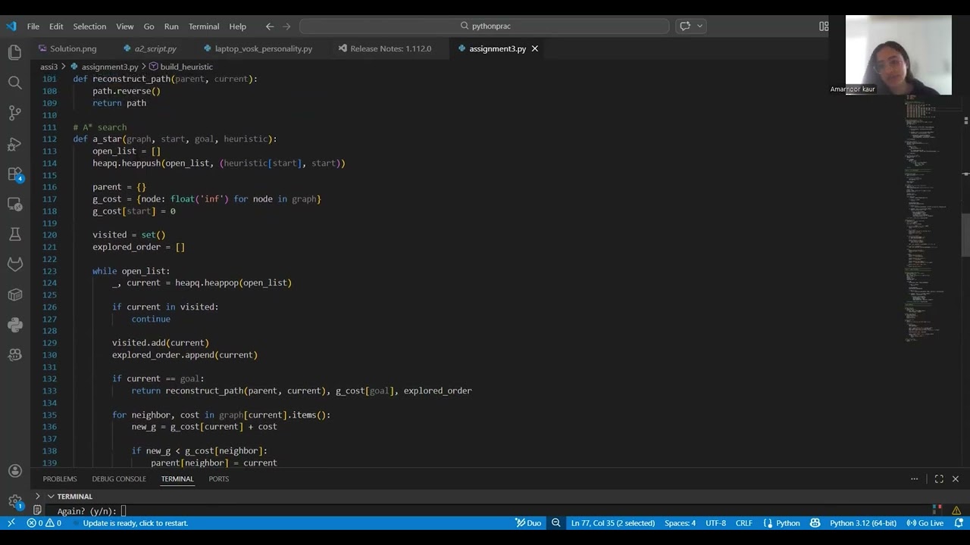Close the assignment3.py editor tab
Screen dimensions: 970x545
point(534,48)
